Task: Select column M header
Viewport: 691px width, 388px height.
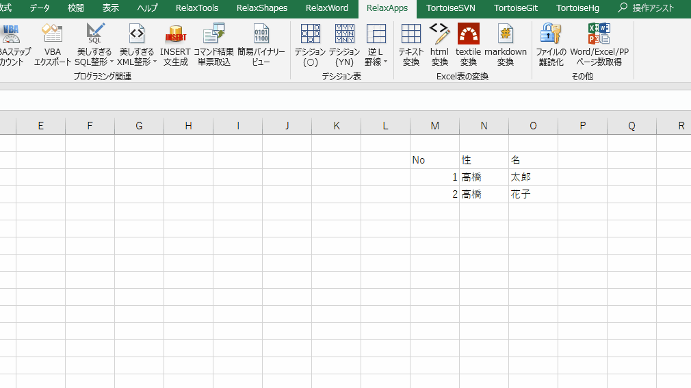Action: pyautogui.click(x=435, y=126)
